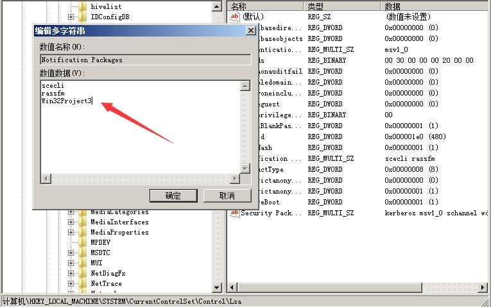
Task: Click the status bar registry path
Action: (x=122, y=301)
